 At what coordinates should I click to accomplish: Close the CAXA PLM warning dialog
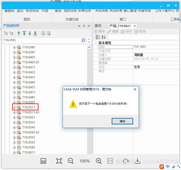pyautogui.click(x=135, y=89)
